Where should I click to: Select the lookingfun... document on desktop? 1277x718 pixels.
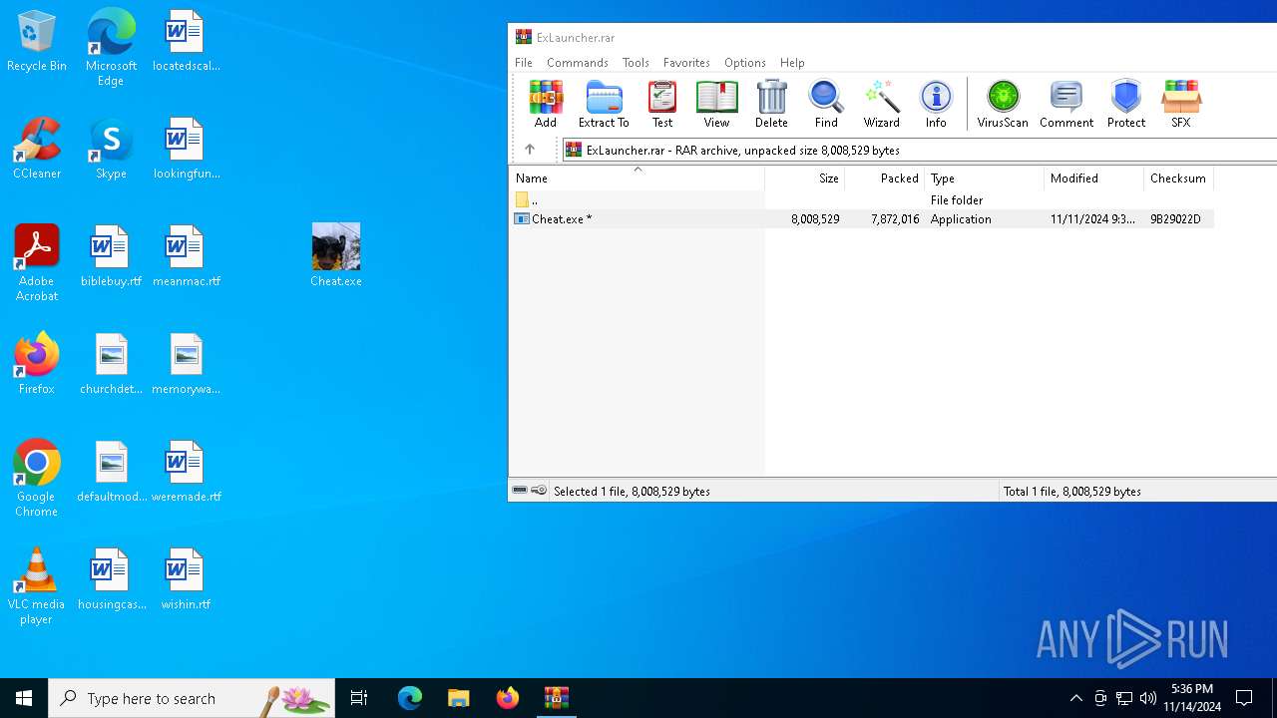point(186,149)
